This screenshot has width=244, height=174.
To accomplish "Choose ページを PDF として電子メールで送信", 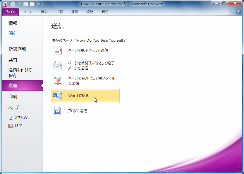I will (92, 81).
